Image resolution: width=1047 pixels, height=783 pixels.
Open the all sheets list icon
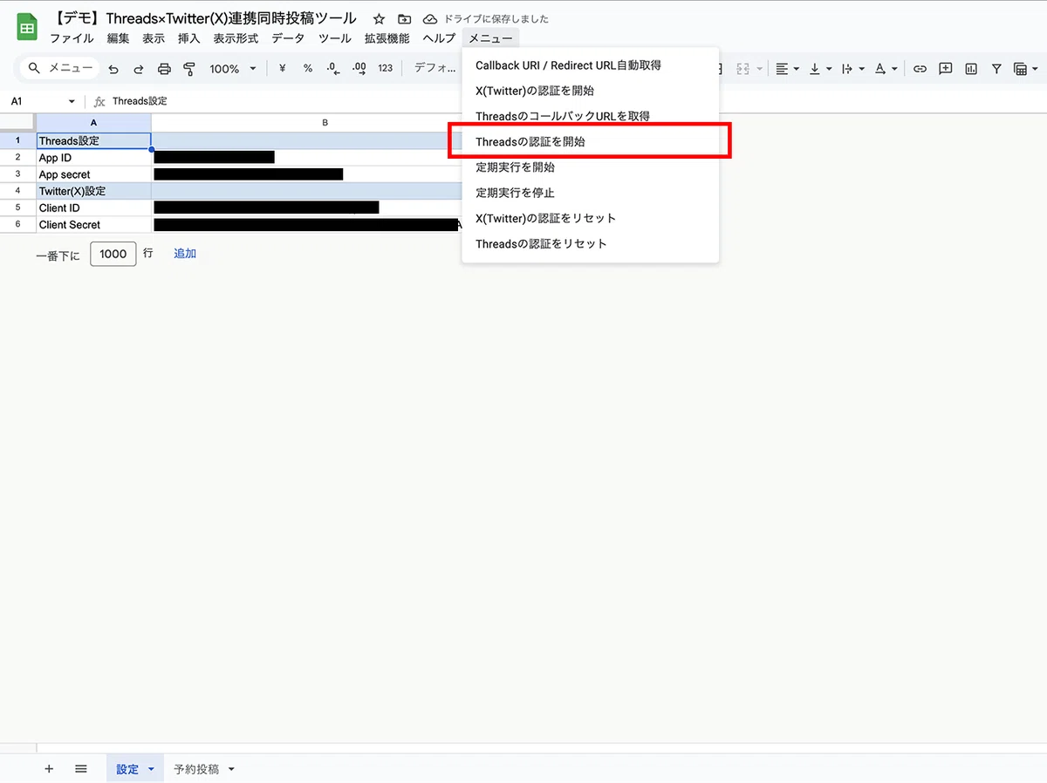click(81, 768)
